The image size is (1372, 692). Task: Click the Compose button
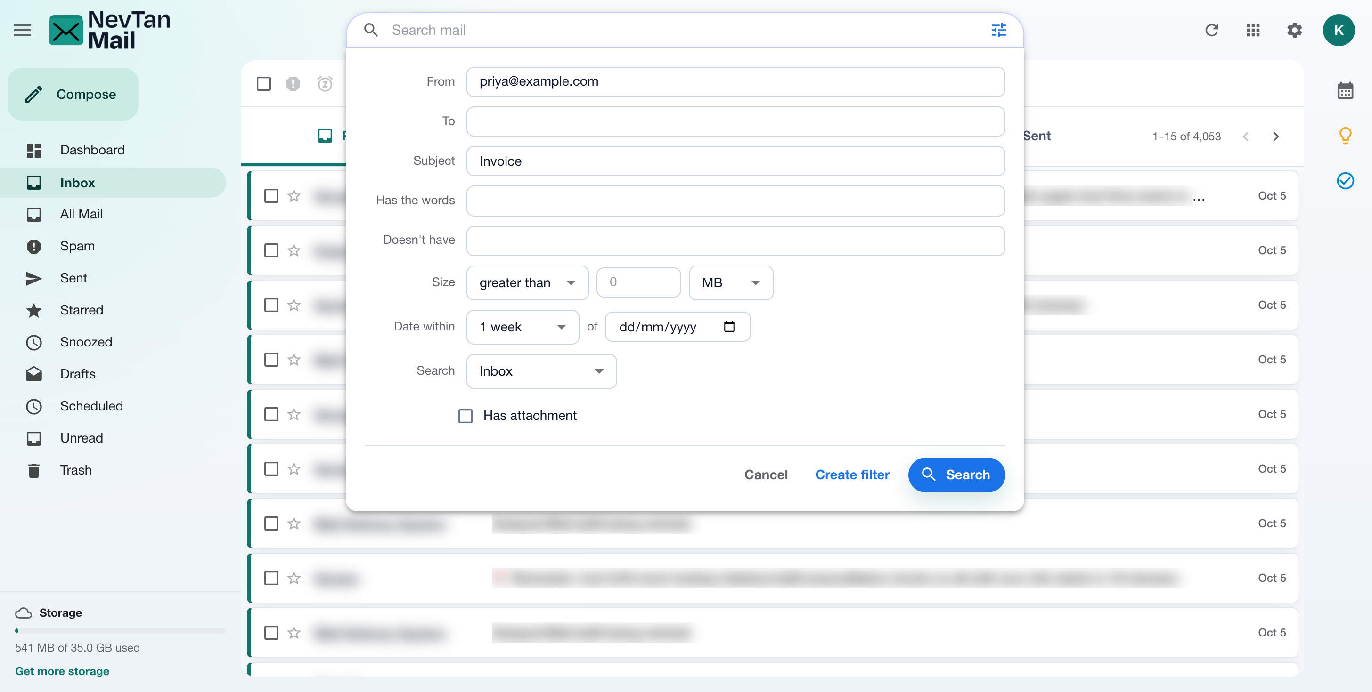[73, 94]
